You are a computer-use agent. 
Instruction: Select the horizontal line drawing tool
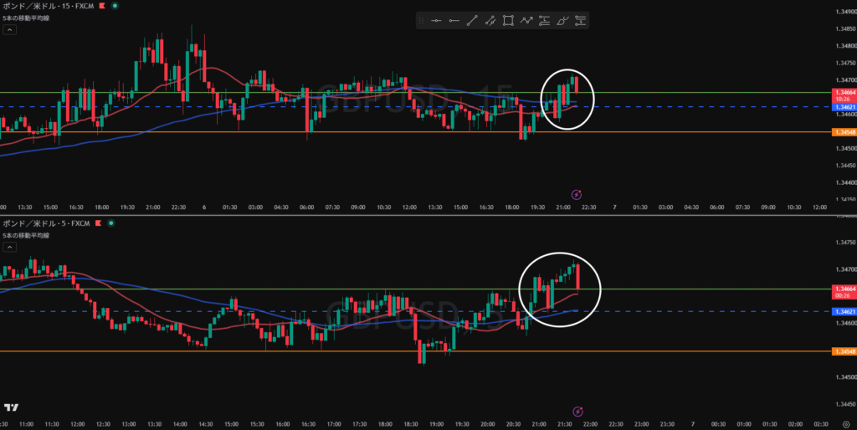tap(436, 21)
